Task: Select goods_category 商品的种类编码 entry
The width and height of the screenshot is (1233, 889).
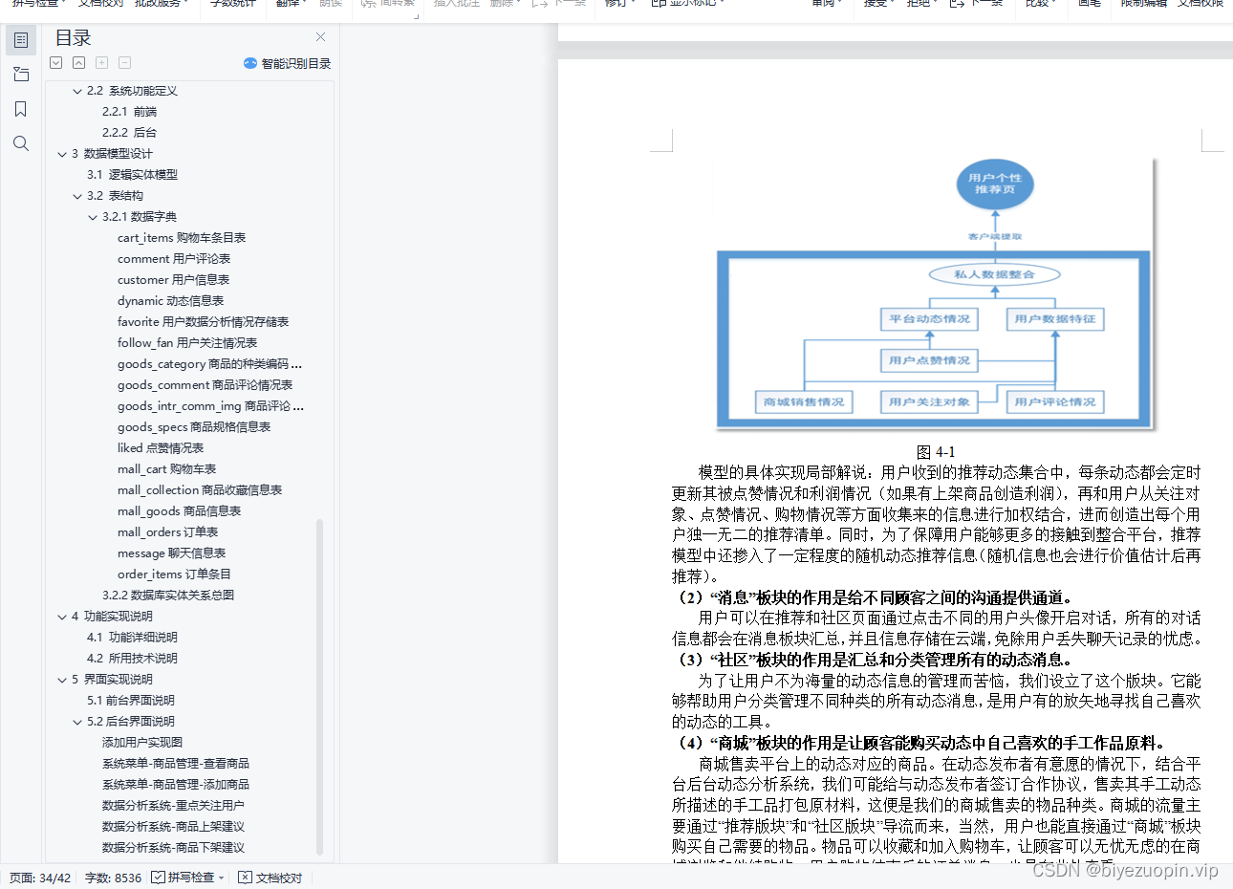Action: pyautogui.click(x=209, y=364)
